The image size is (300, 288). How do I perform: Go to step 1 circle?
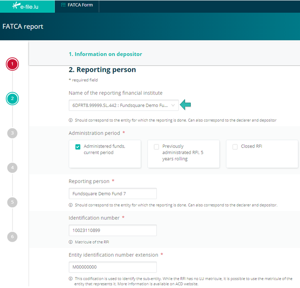click(12, 64)
